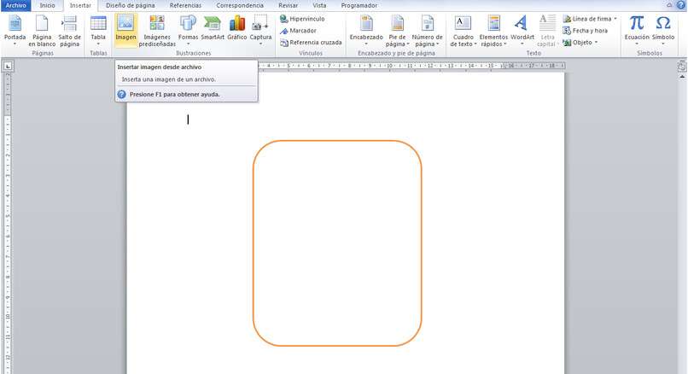Viewport: 688px width, 374px height.
Task: Expand the Ecuación dropdown arrow
Action: [x=637, y=44]
